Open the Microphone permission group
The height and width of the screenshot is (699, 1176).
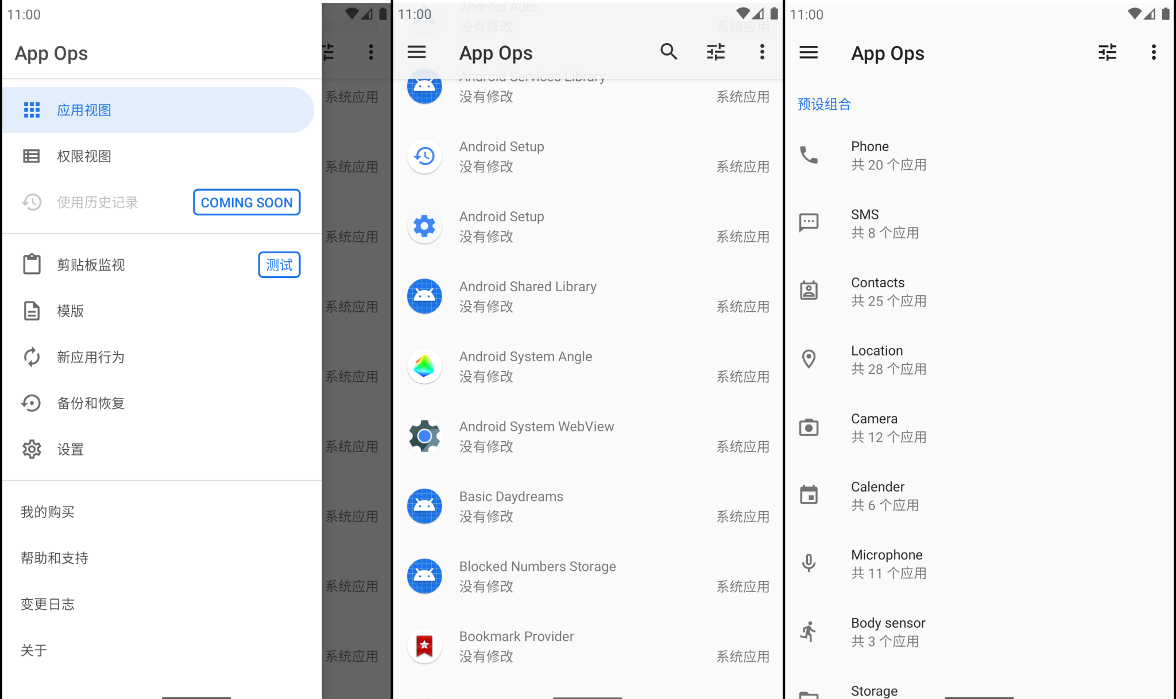tap(888, 563)
